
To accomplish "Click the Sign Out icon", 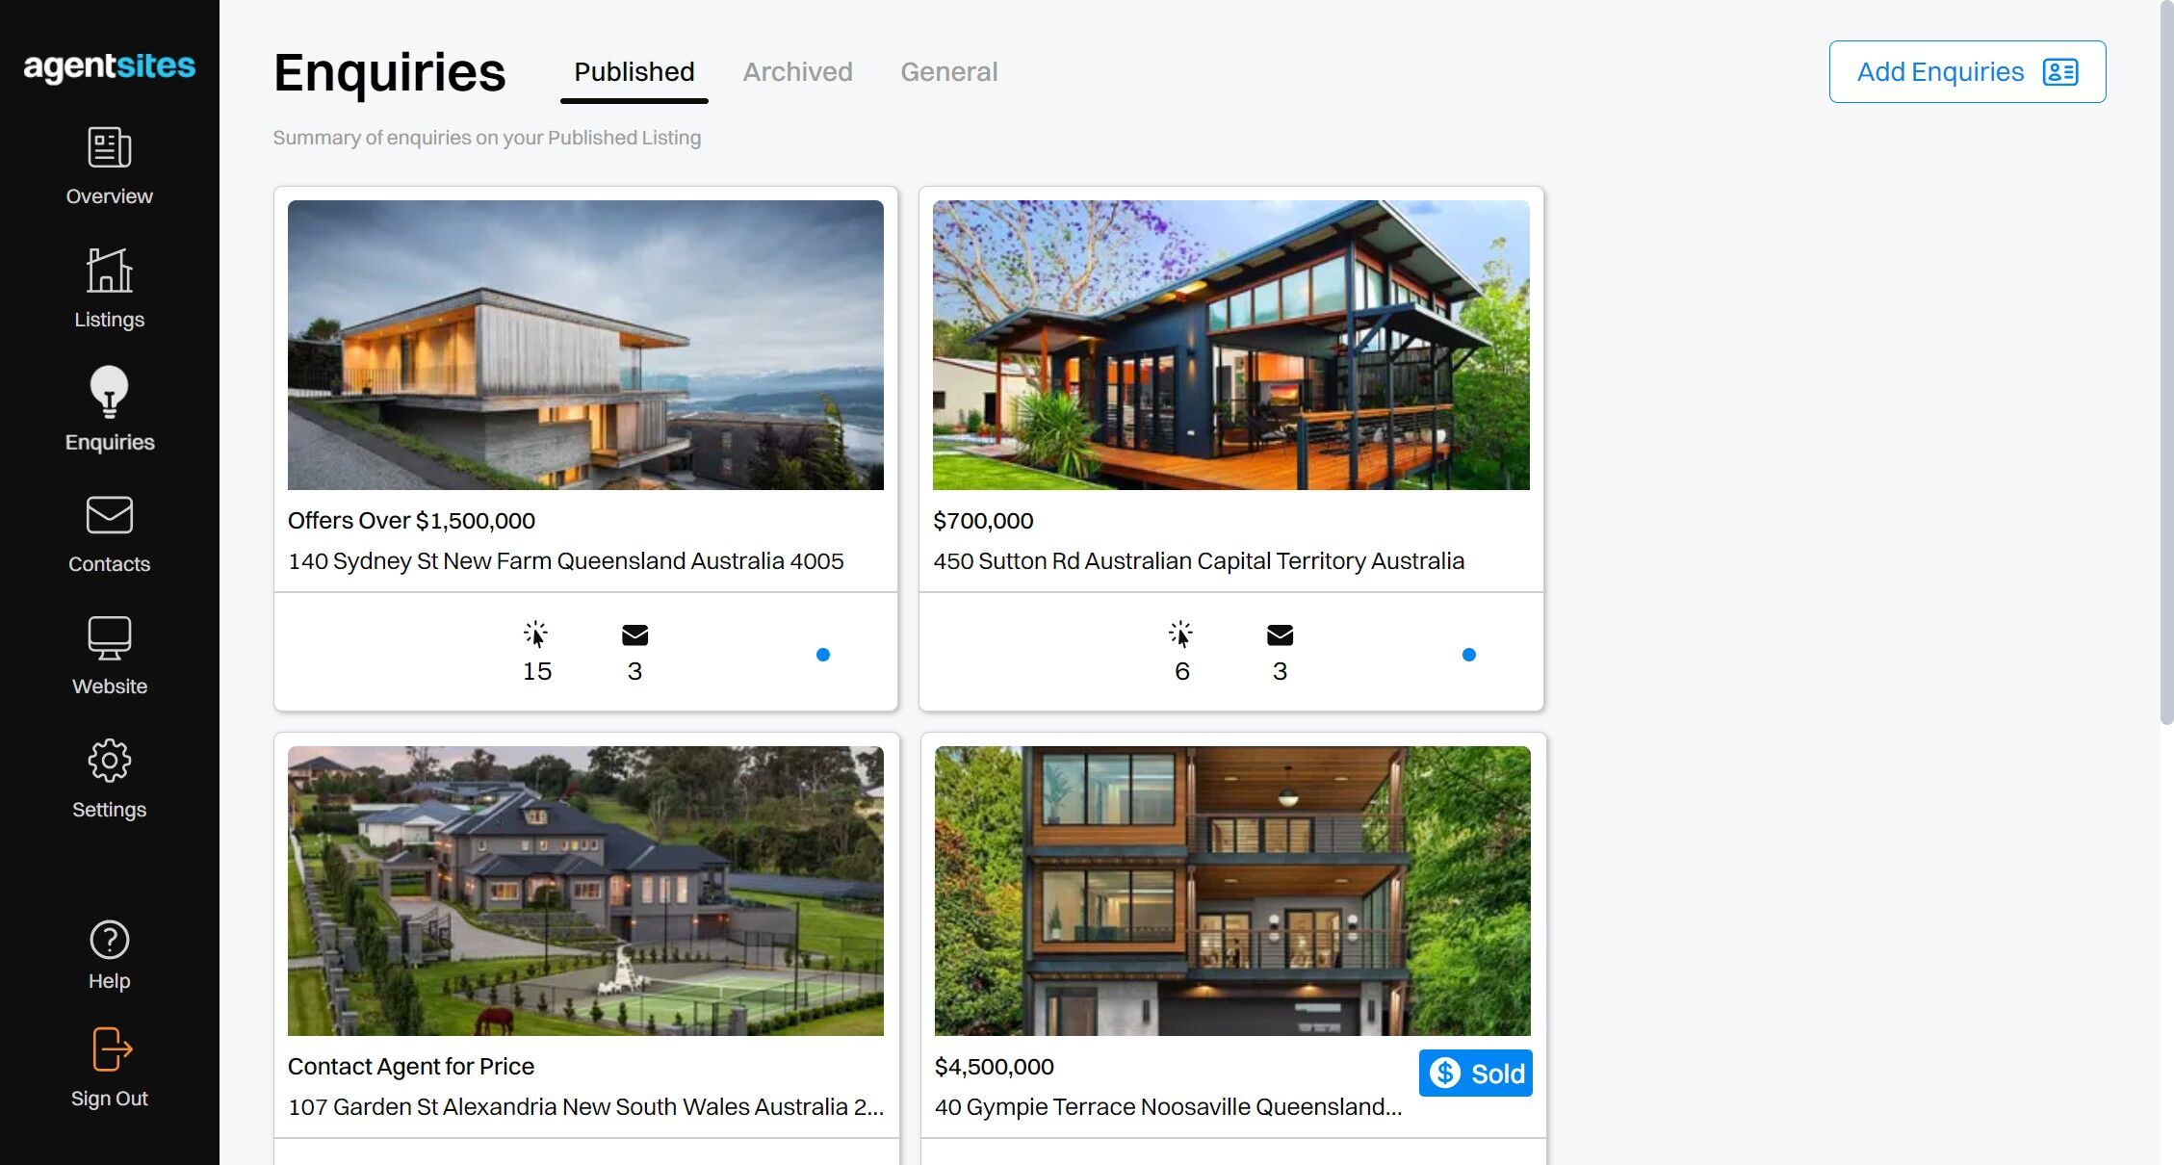I will pyautogui.click(x=112, y=1048).
